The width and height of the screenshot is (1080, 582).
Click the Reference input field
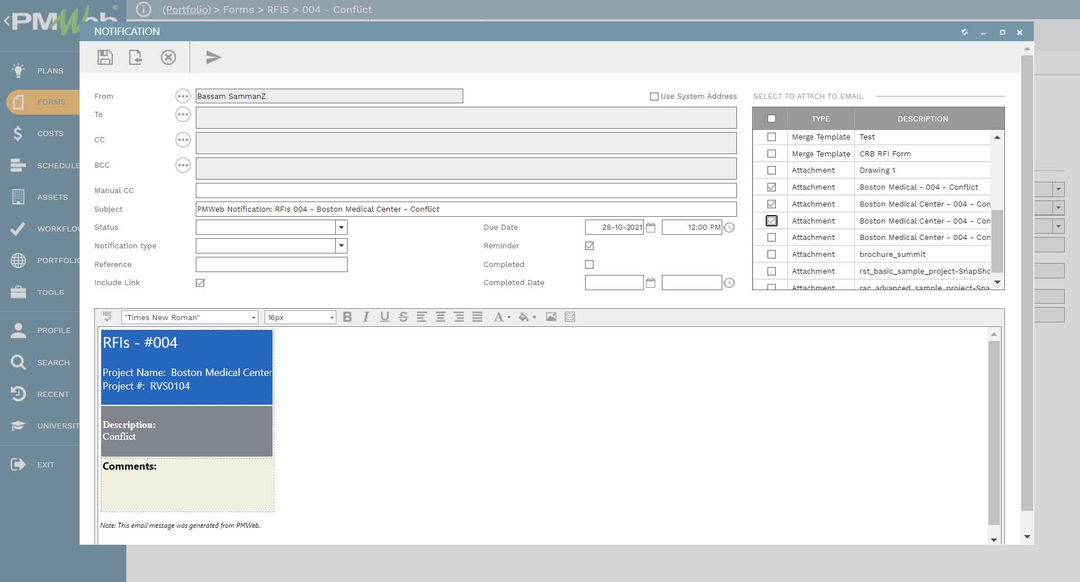coord(271,264)
